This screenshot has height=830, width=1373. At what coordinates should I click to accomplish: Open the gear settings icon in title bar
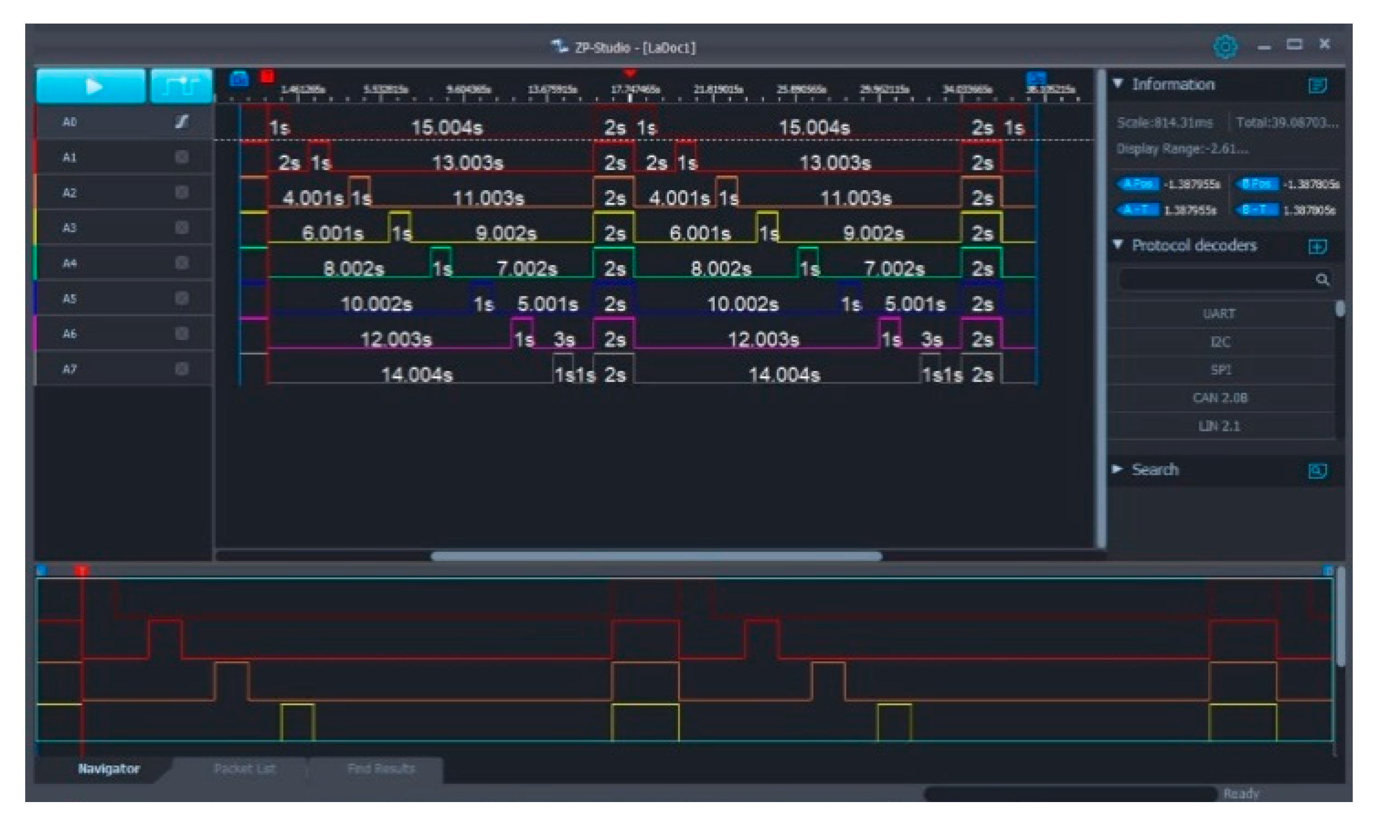(1225, 46)
